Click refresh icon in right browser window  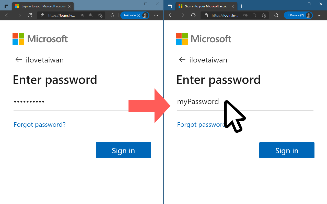[x=193, y=15]
